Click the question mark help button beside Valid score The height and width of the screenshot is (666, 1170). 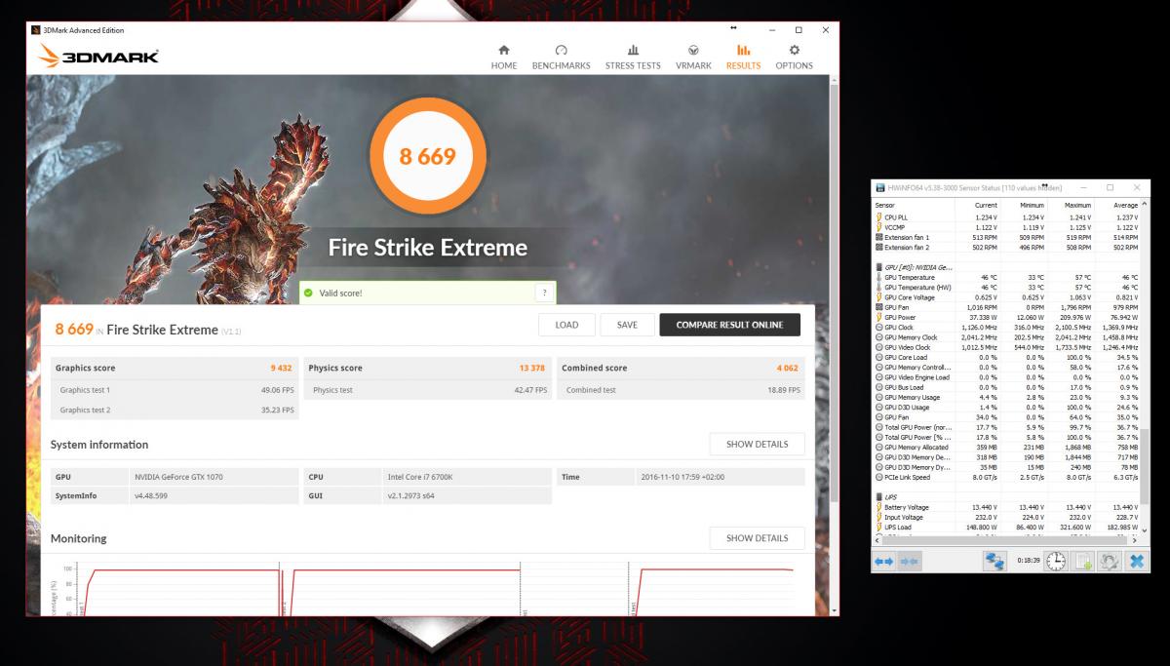coord(542,293)
